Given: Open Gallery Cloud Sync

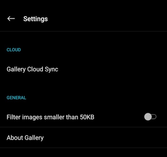Looking at the screenshot, I should [32, 69].
